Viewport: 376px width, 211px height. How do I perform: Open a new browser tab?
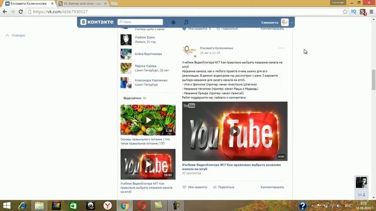[114, 4]
